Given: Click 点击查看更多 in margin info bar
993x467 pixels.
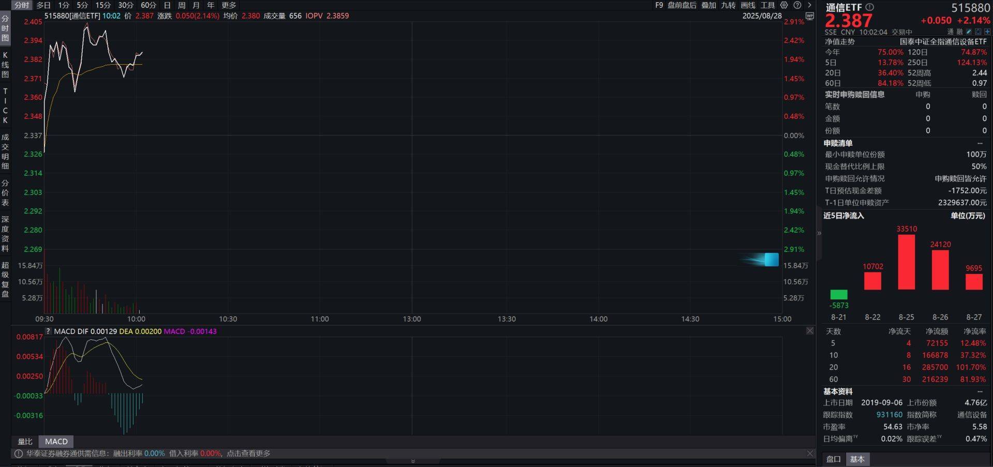Looking at the screenshot, I should pyautogui.click(x=248, y=454).
